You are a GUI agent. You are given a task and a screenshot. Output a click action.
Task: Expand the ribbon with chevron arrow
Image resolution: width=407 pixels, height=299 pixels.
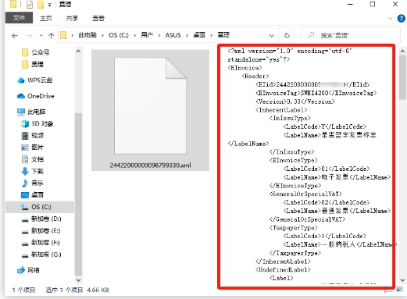390,18
